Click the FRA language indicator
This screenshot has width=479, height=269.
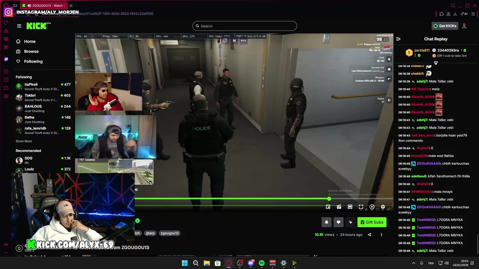click(431, 263)
